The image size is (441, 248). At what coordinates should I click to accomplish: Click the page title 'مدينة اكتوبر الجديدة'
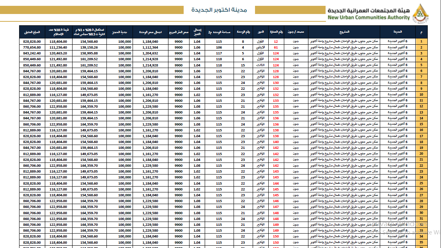(219, 10)
